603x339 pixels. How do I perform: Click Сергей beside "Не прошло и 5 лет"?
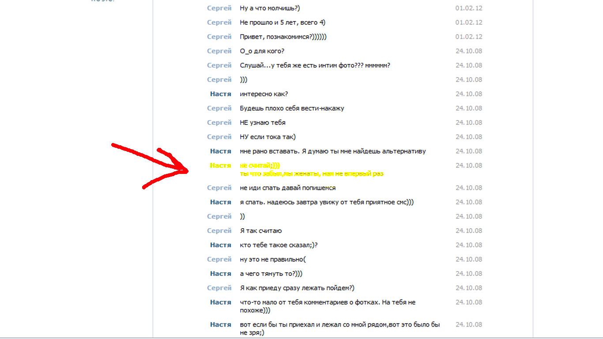219,23
